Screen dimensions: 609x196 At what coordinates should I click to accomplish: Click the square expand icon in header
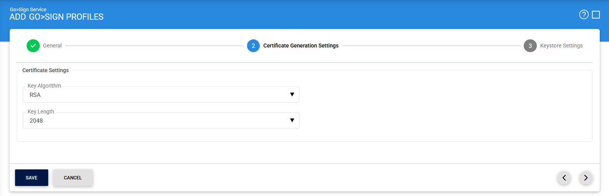[596, 15]
